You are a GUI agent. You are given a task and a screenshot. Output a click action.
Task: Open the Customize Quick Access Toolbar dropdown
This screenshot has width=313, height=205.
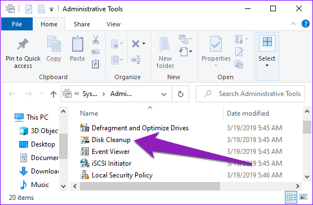[51, 9]
